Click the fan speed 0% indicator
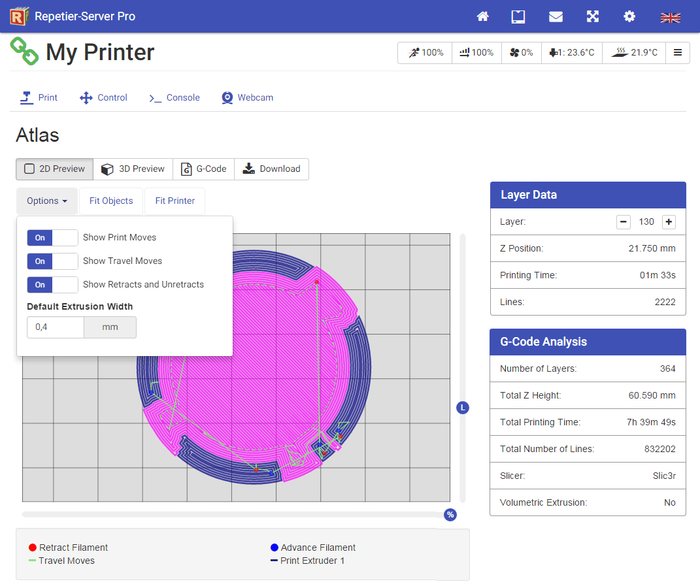Viewport: 700px width, 588px height. tap(522, 53)
